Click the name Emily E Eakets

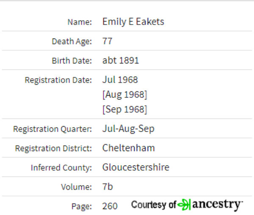point(133,22)
